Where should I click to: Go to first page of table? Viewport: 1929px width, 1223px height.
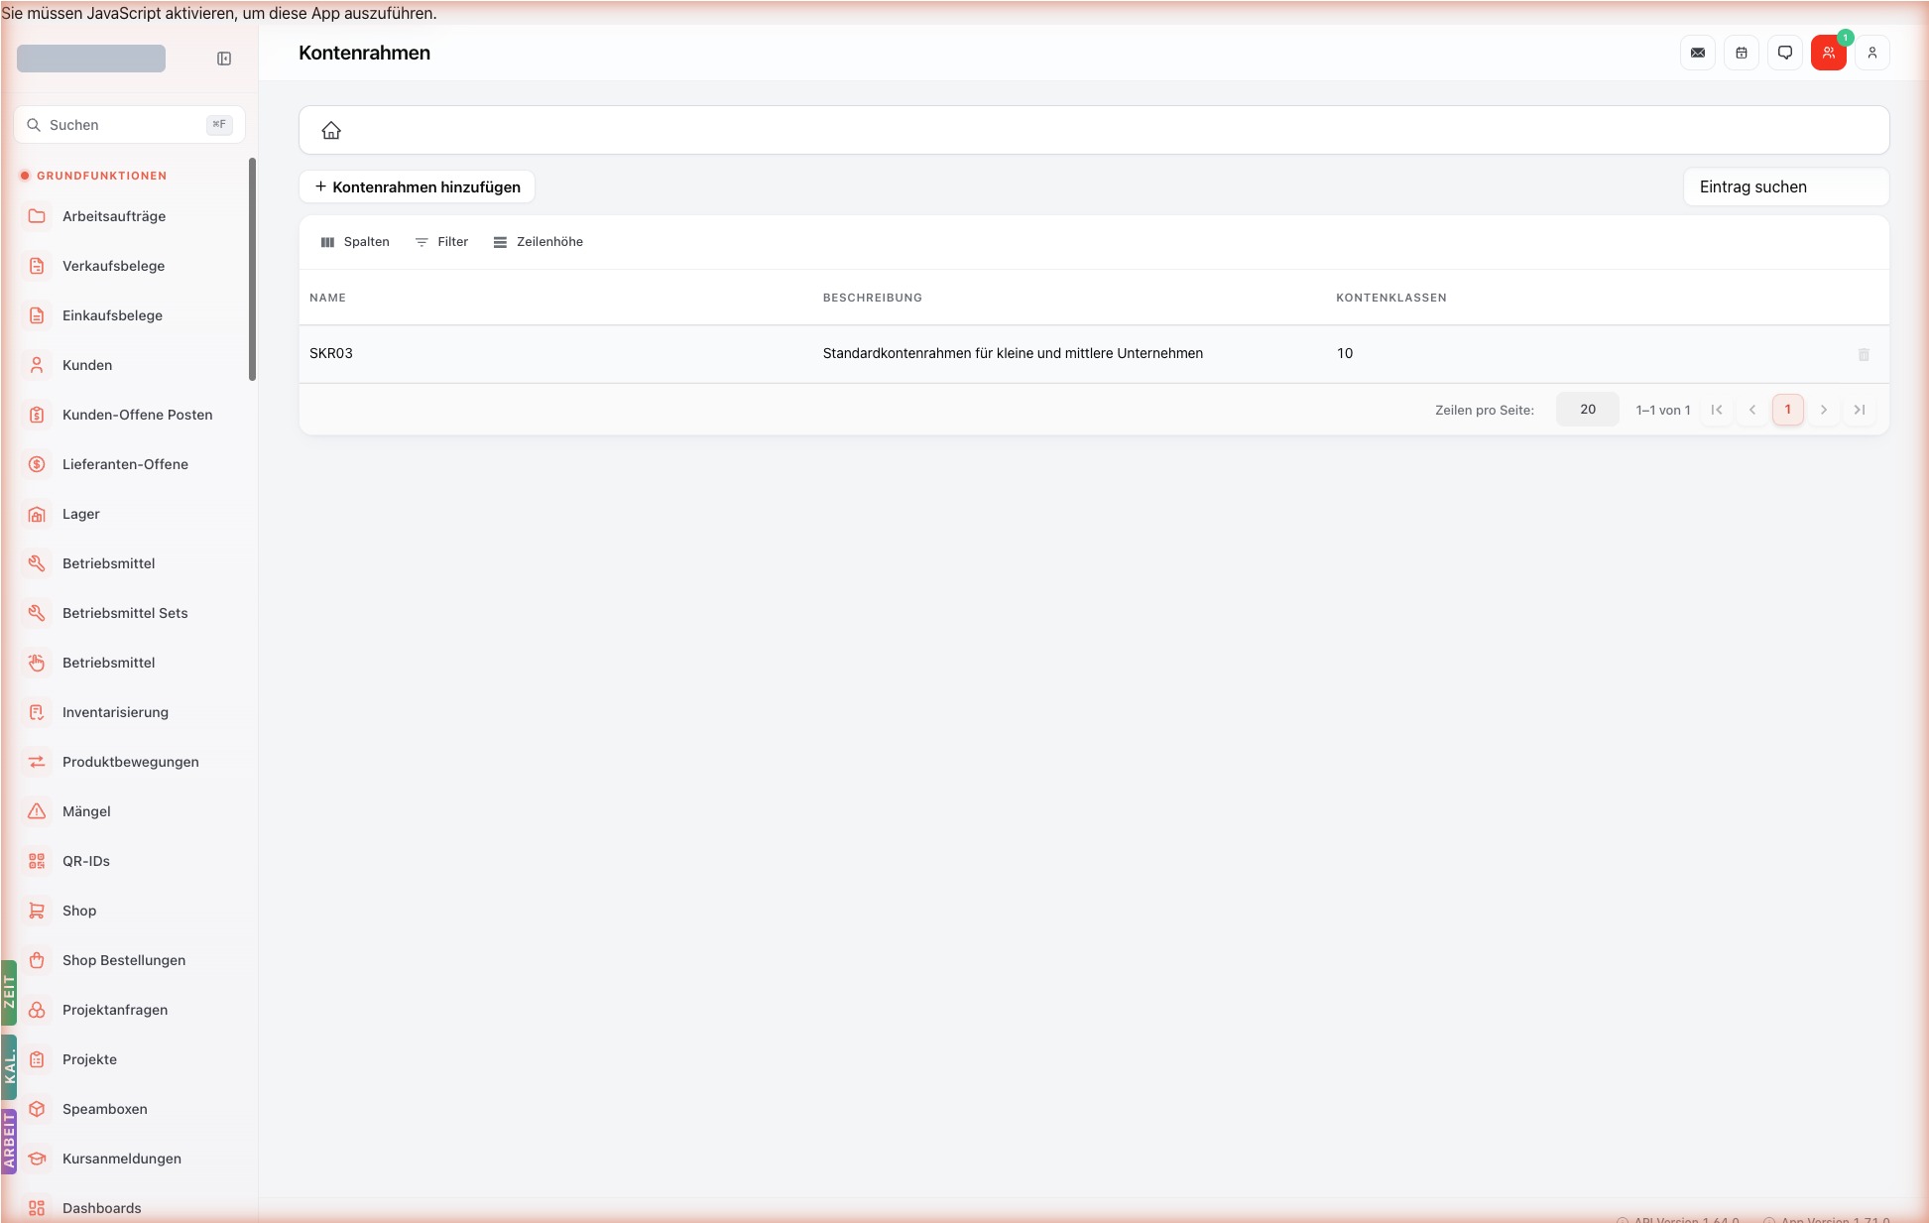1717,410
